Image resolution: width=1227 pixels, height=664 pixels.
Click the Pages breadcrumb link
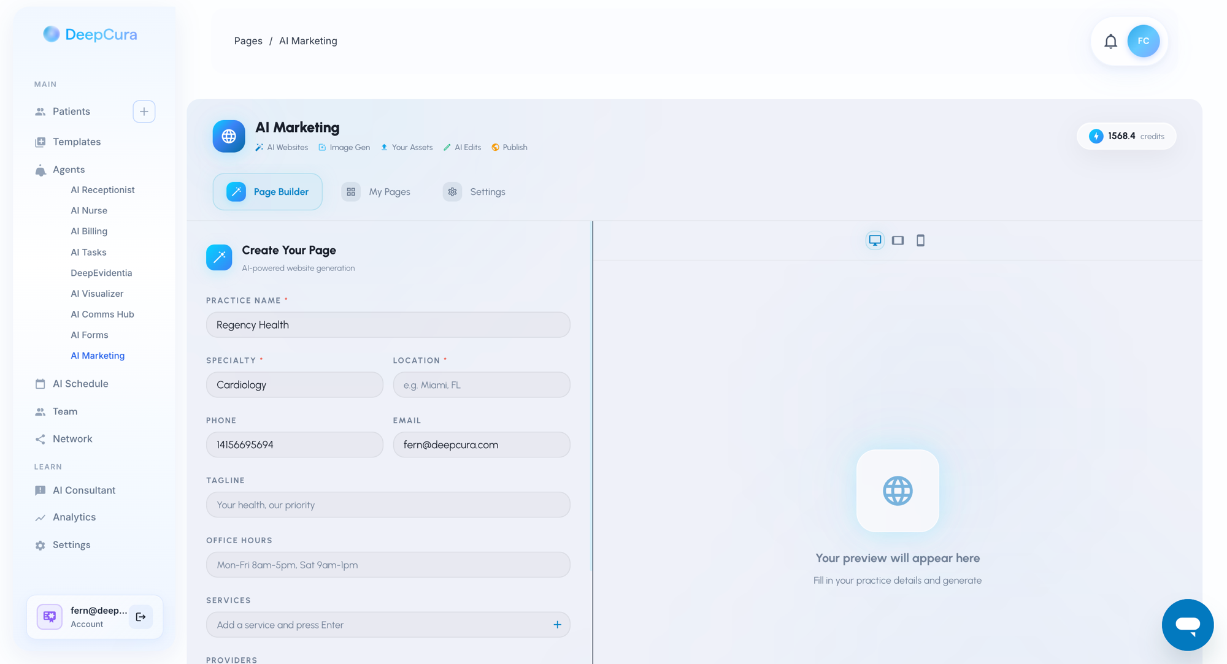248,41
